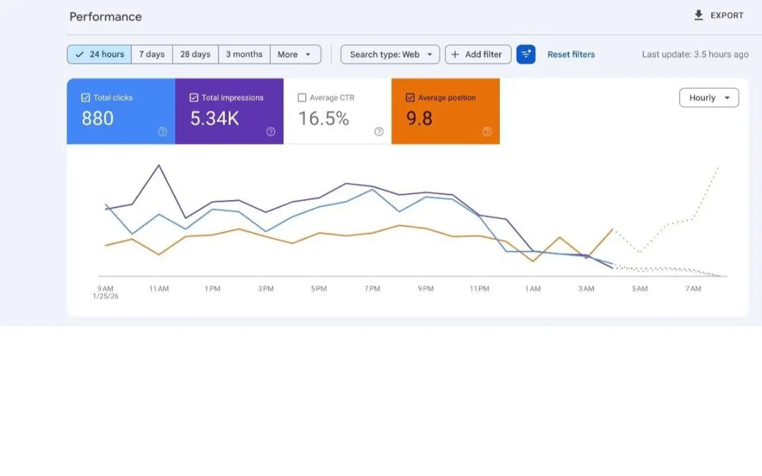Uncheck the Average position metric
This screenshot has height=476, width=762.
click(410, 97)
